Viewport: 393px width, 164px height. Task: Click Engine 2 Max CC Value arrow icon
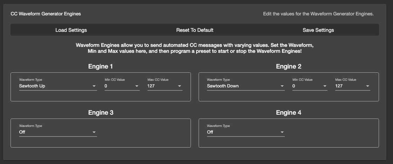click(367, 86)
